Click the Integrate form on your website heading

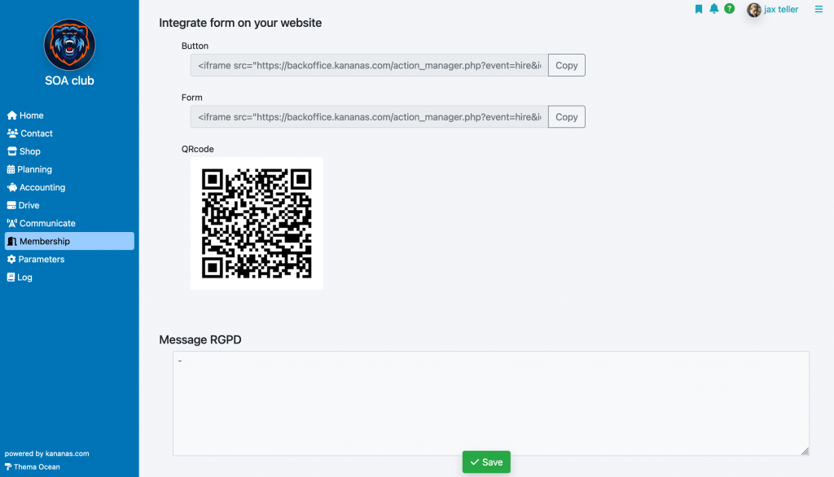tap(240, 23)
